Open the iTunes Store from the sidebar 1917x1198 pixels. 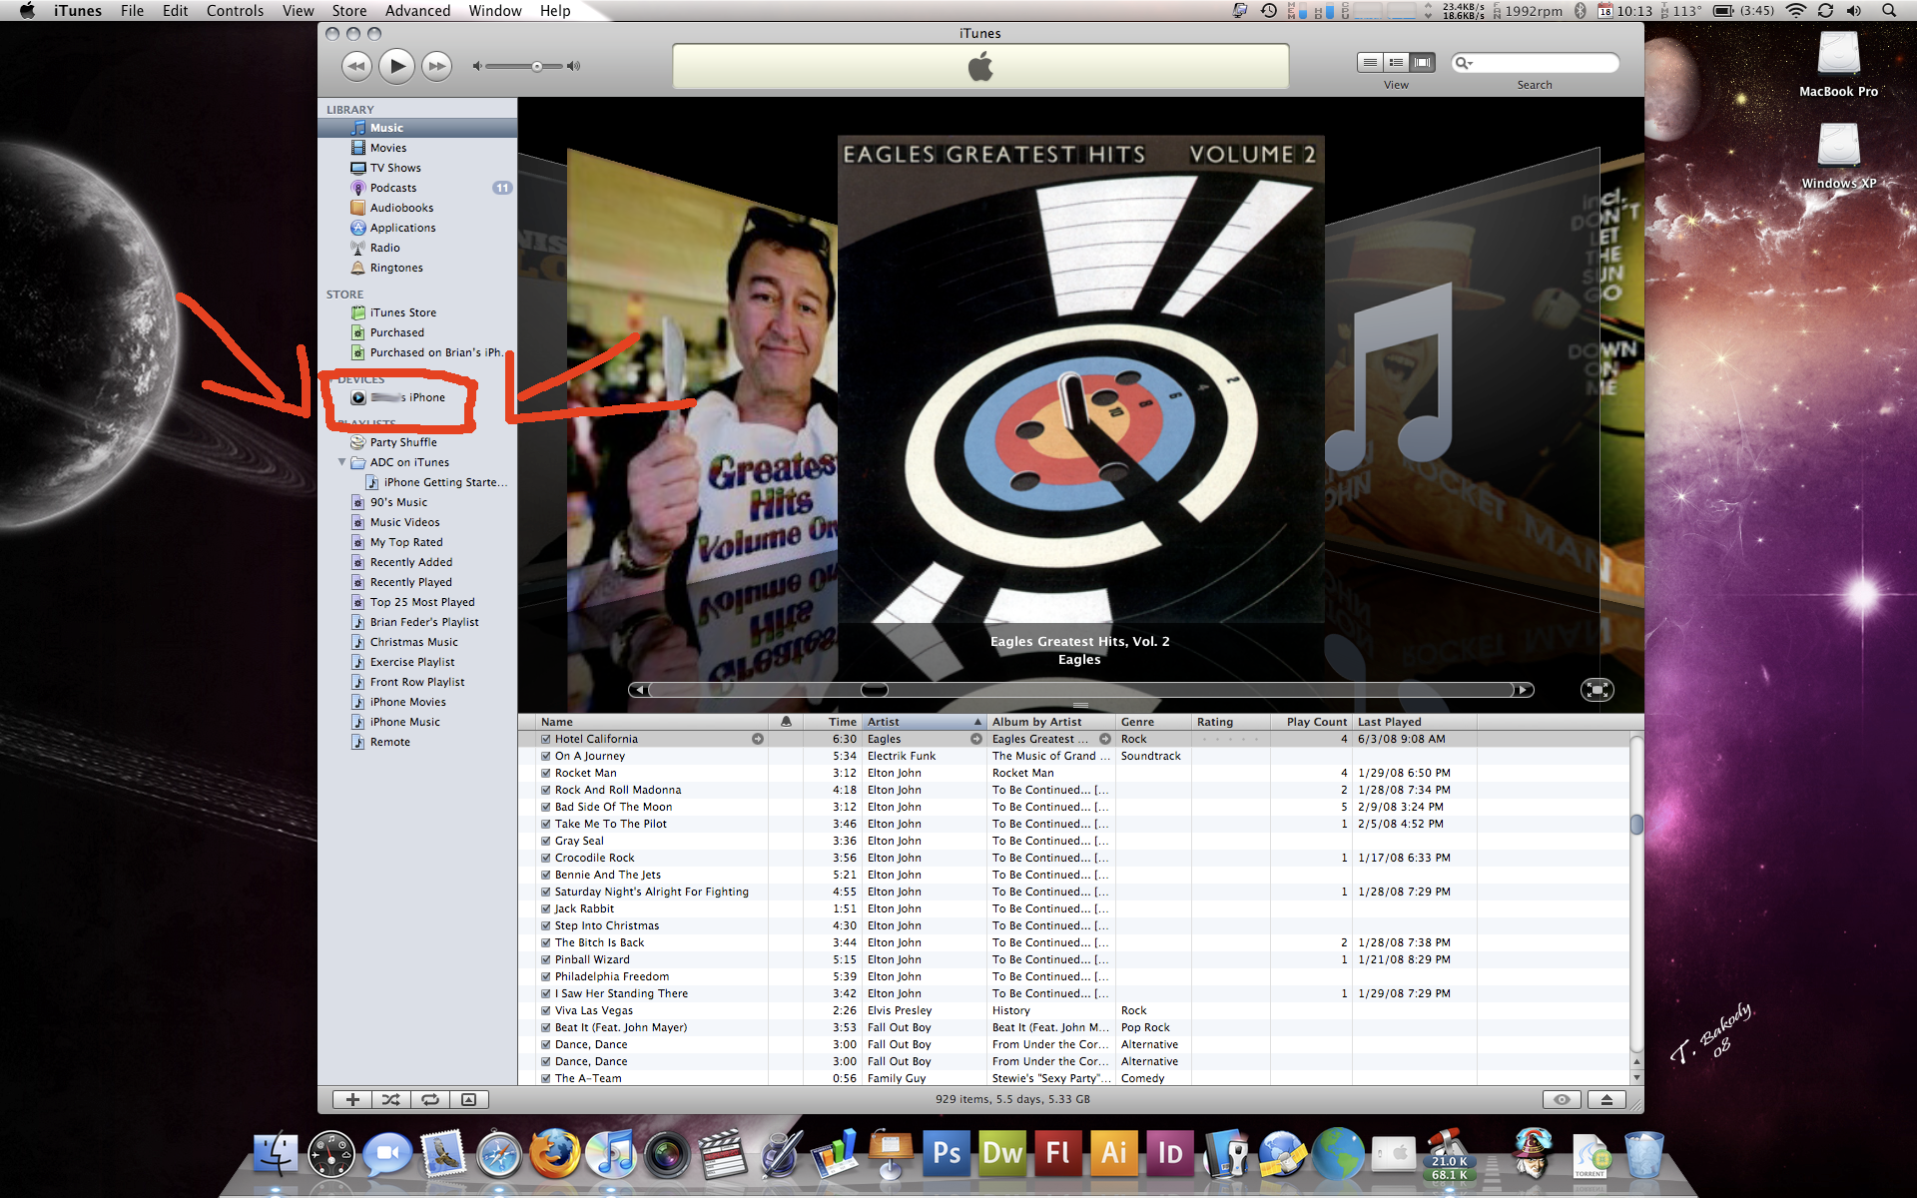point(401,311)
